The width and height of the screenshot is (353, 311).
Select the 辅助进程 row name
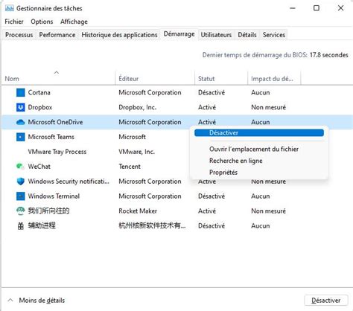(42, 225)
